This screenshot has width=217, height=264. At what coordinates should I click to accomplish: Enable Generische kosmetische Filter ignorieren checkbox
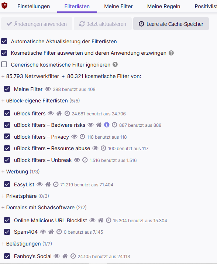(4, 64)
